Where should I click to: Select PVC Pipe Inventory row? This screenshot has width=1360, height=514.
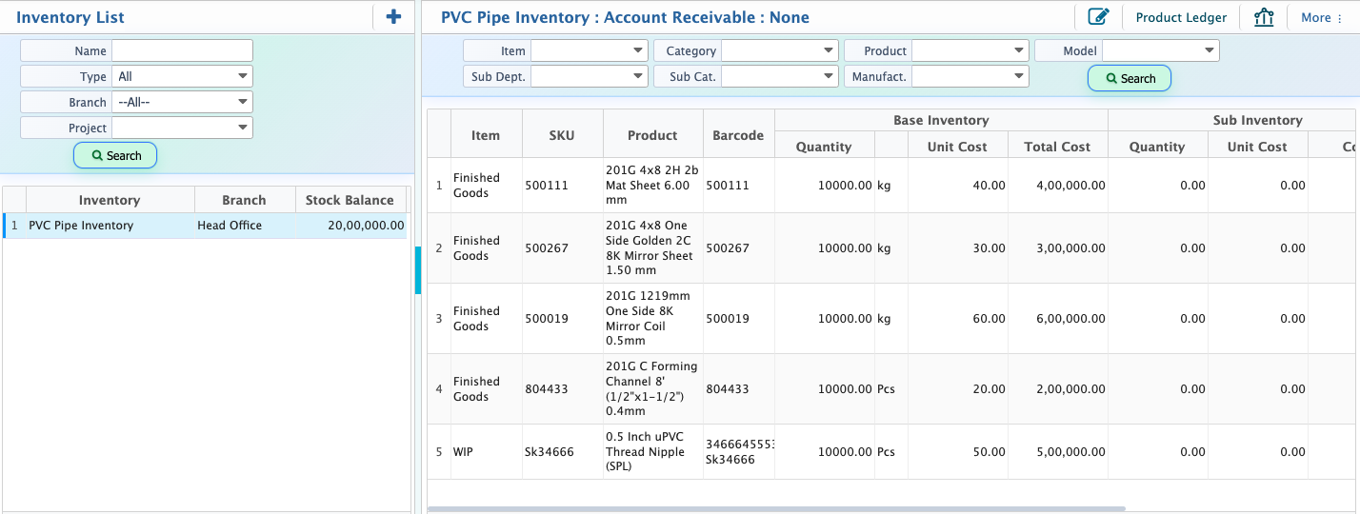point(205,226)
